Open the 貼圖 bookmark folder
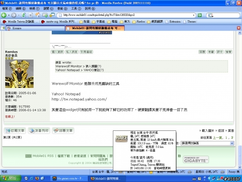This screenshot has height=182, width=242. (x=85, y=22)
